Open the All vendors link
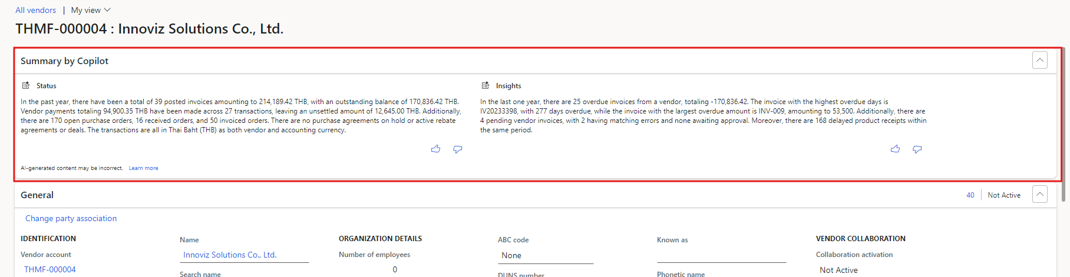Image resolution: width=1070 pixels, height=277 pixels. pos(35,10)
